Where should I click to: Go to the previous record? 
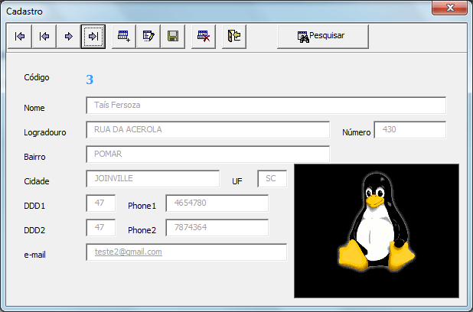[44, 36]
